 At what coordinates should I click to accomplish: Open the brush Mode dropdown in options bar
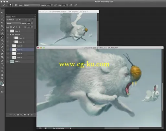[x=32, y=5]
